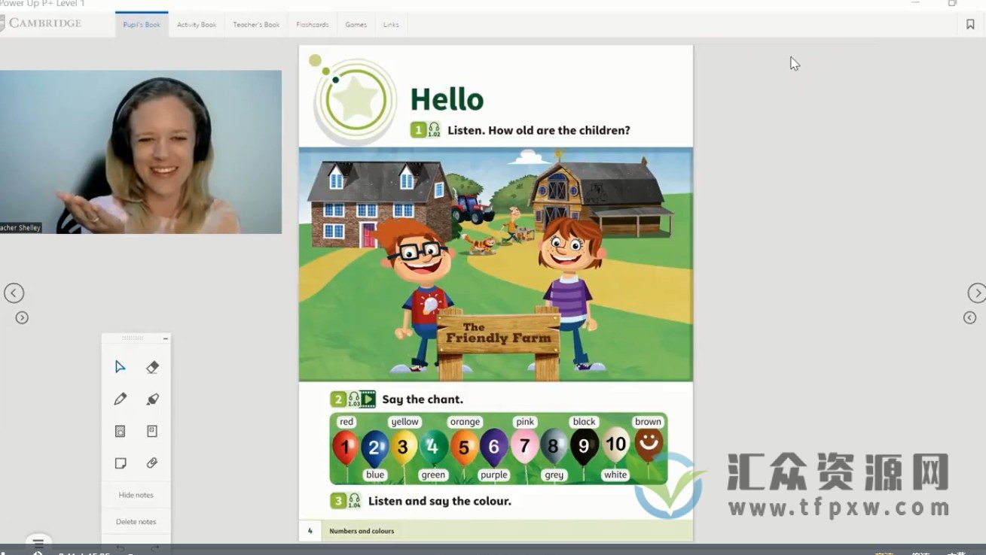986x555 pixels.
Task: Click the paperclip attachment tool
Action: pyautogui.click(x=152, y=463)
